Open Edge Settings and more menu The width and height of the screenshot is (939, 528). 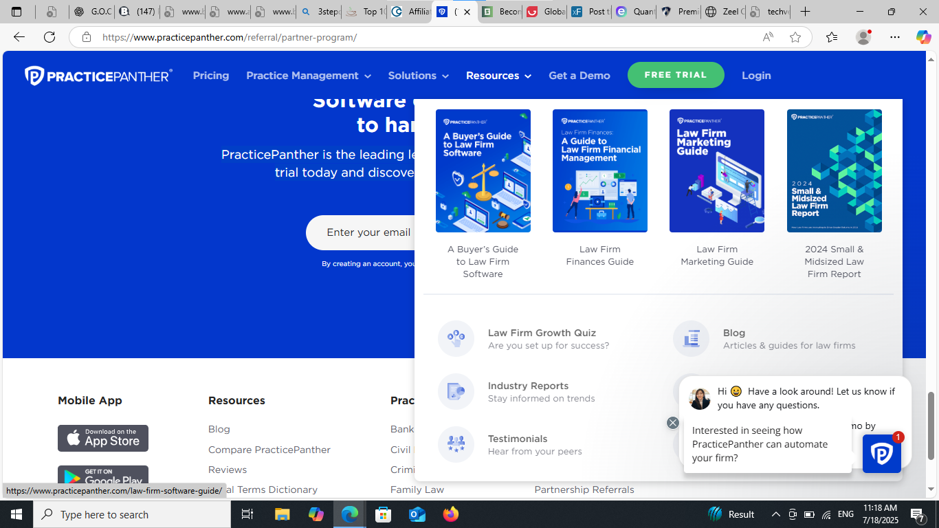pyautogui.click(x=895, y=37)
